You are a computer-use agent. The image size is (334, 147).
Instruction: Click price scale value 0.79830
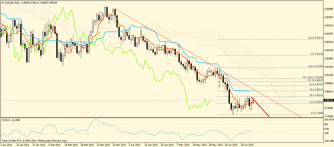(x=328, y=108)
